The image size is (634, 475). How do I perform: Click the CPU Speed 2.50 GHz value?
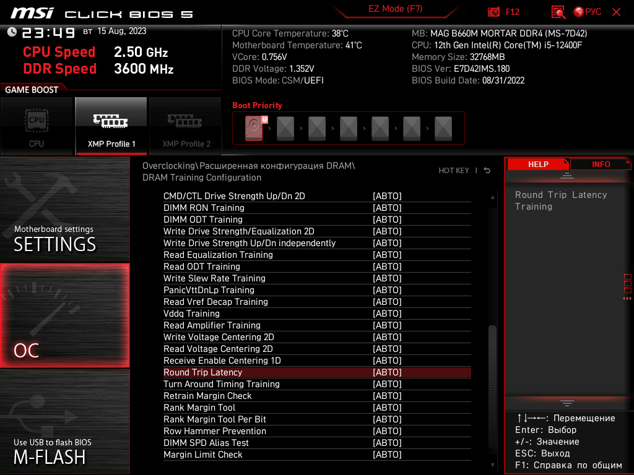click(x=141, y=52)
